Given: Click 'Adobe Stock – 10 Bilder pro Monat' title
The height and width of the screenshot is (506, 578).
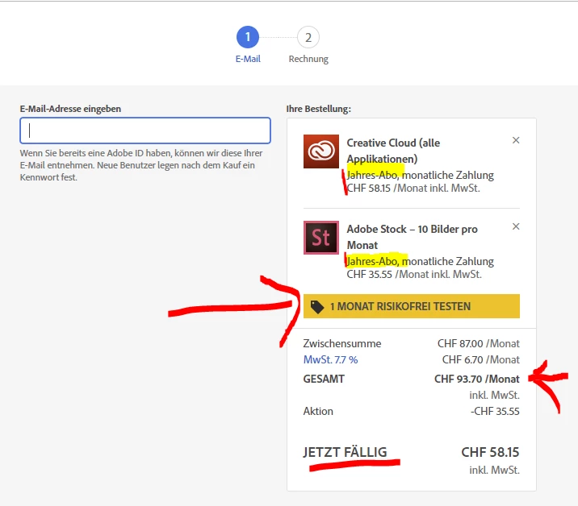Looking at the screenshot, I should pyautogui.click(x=413, y=237).
